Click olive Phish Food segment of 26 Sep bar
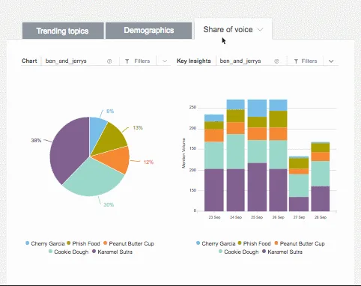This screenshot has width=361, height=286. (x=278, y=119)
